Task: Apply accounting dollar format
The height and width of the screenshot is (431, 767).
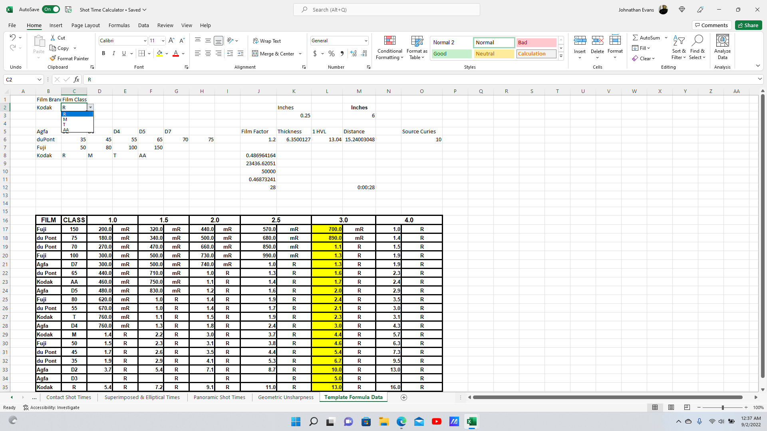Action: pyautogui.click(x=315, y=53)
